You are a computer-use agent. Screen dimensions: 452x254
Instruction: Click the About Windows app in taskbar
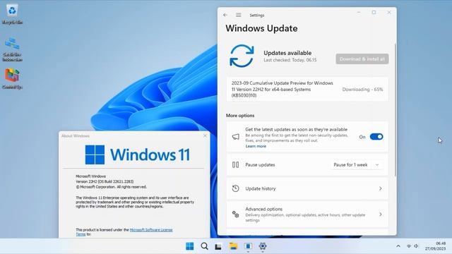point(248,246)
